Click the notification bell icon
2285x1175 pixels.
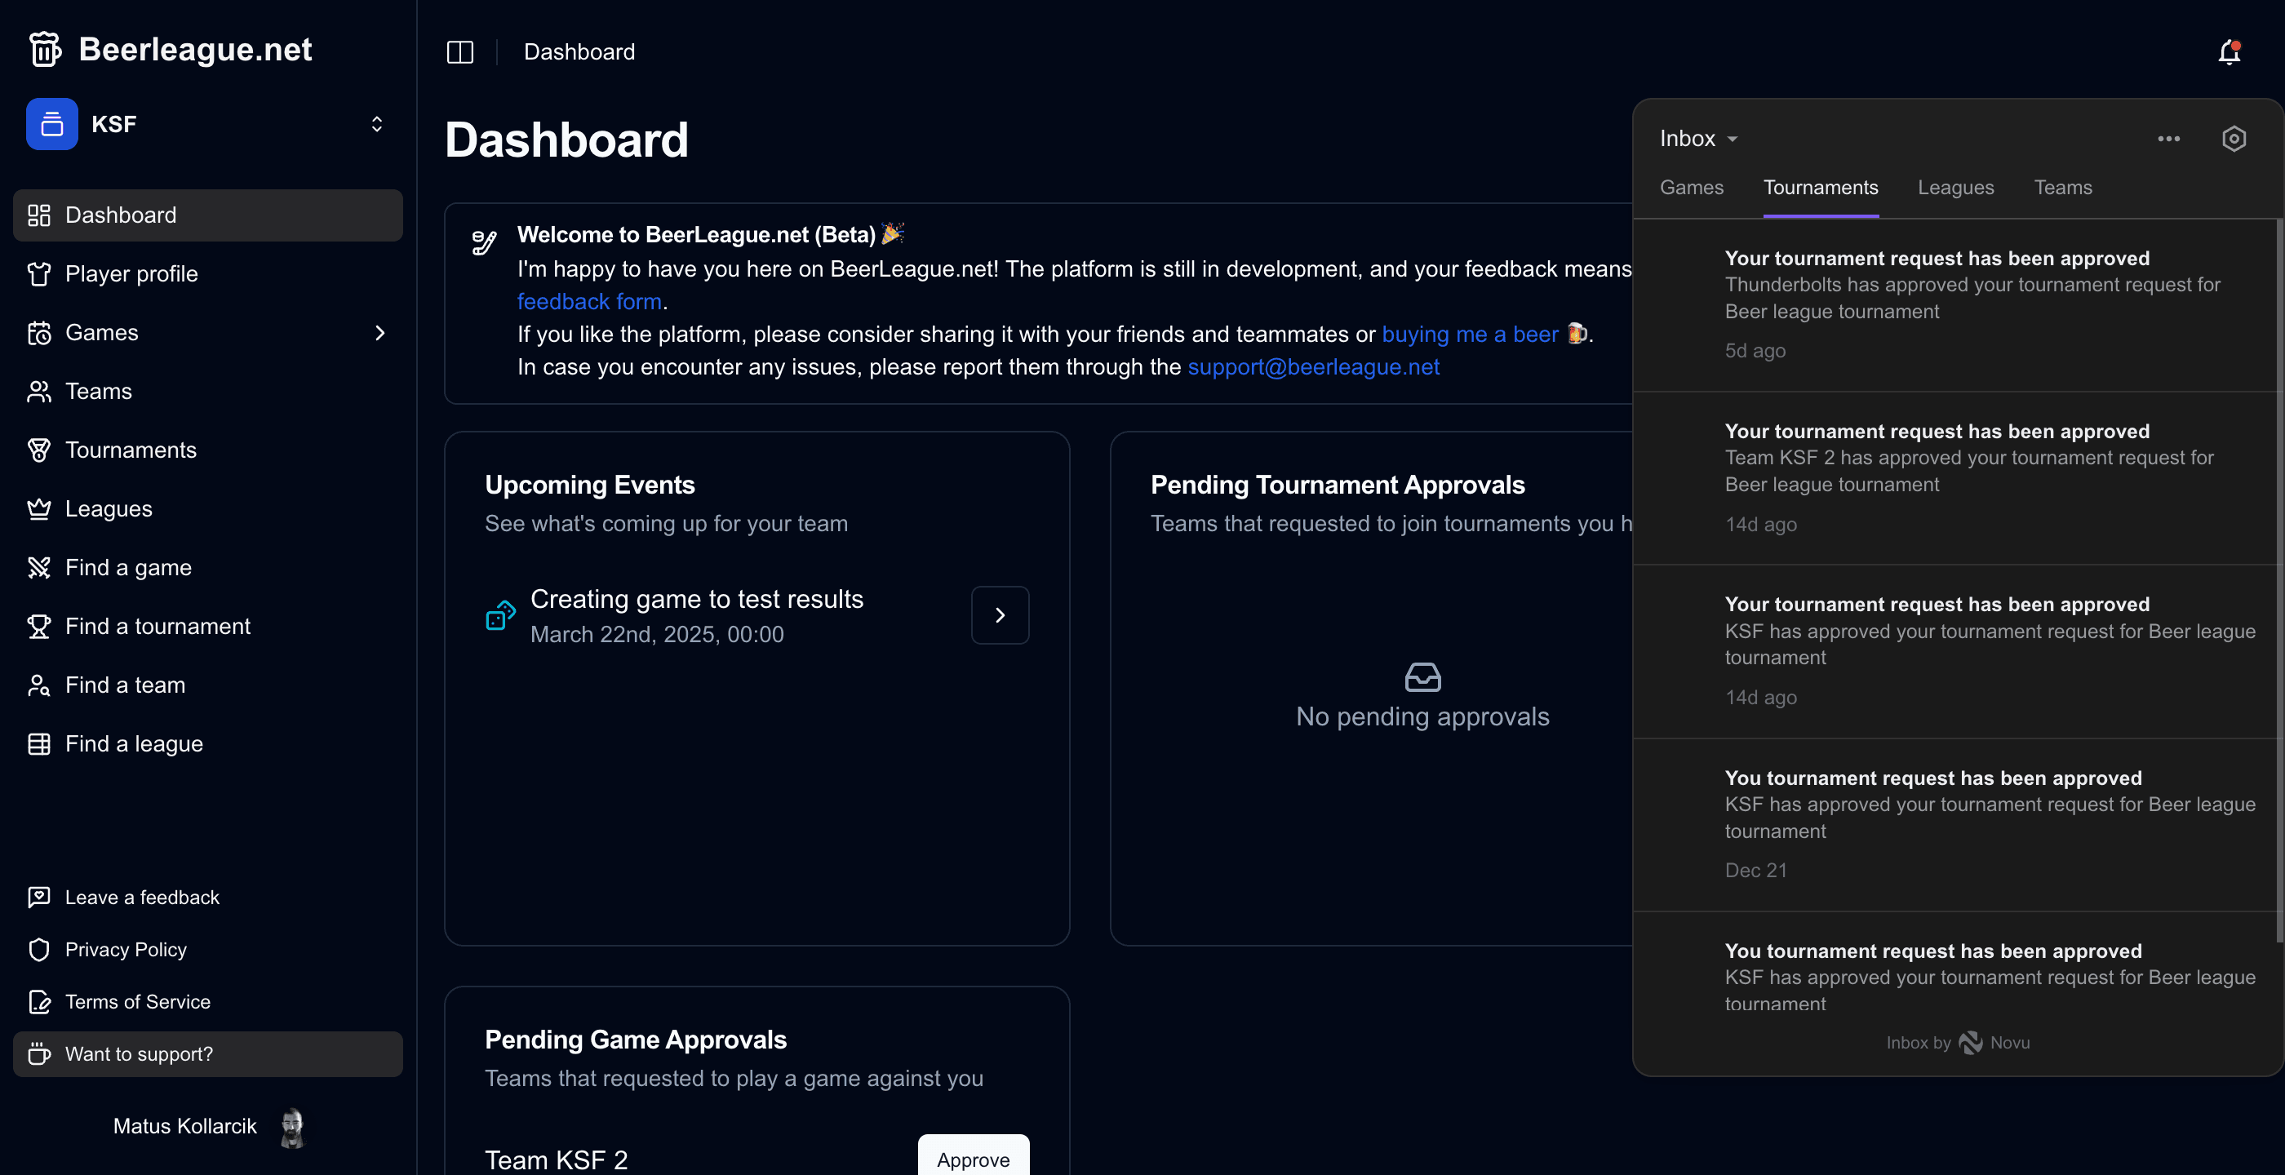(2230, 51)
